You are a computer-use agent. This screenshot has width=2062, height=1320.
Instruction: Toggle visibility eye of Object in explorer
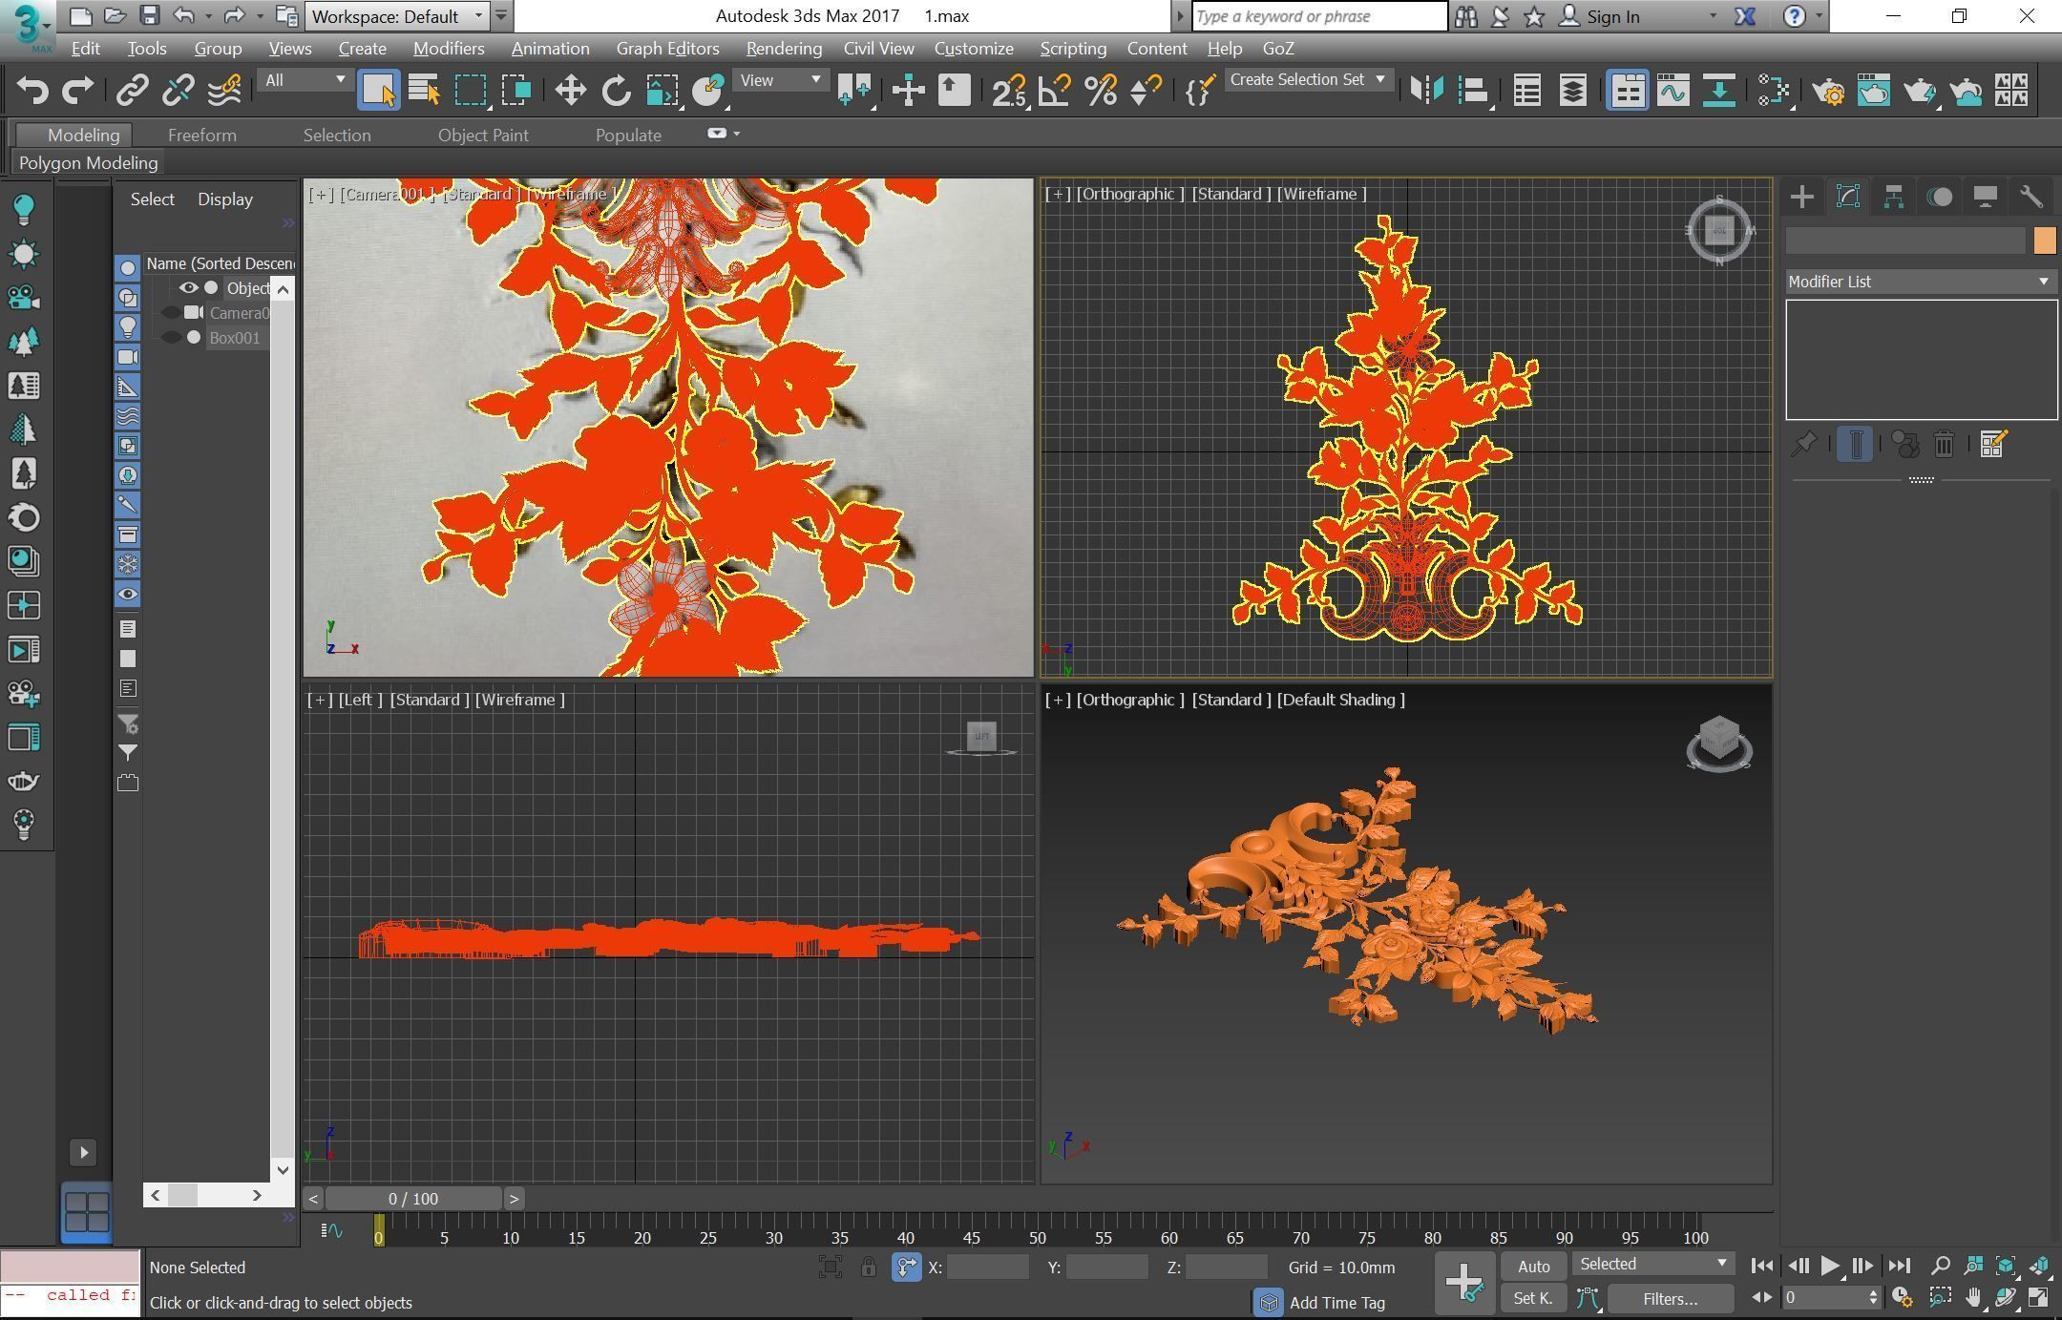(188, 288)
